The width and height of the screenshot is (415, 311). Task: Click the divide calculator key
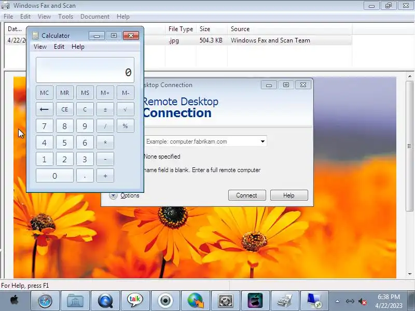(105, 126)
